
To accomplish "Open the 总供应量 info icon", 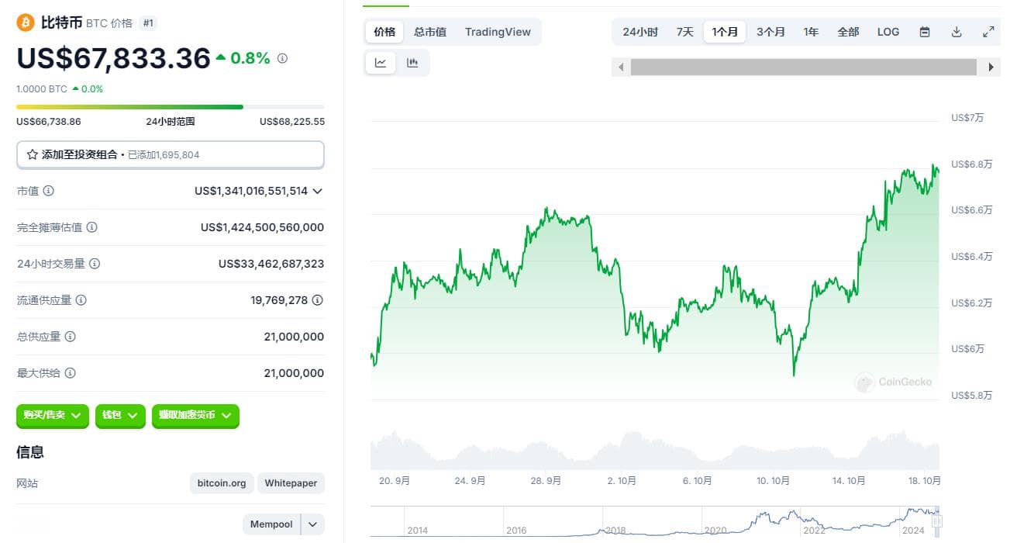I will (70, 337).
